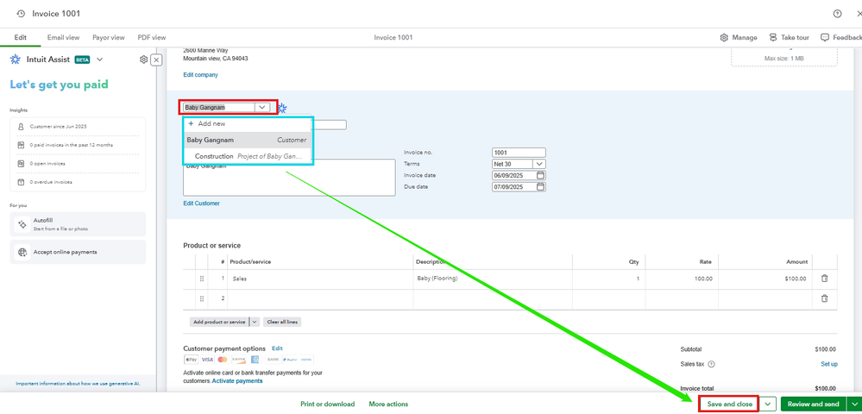Click the Sales tax info icon
Image resolution: width=862 pixels, height=414 pixels.
tap(711, 364)
